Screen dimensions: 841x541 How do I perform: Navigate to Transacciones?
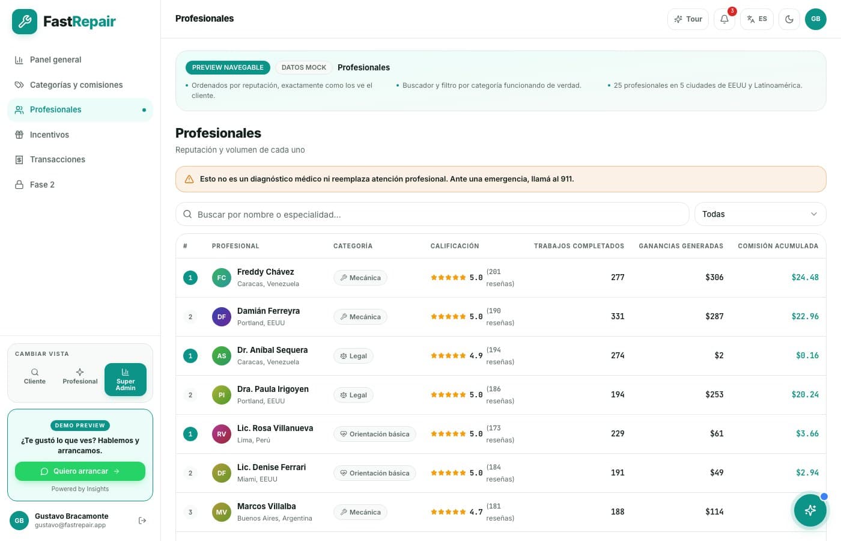[x=80, y=159]
